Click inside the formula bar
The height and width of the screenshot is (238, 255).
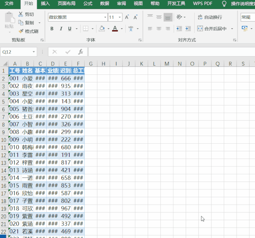(x=172, y=52)
